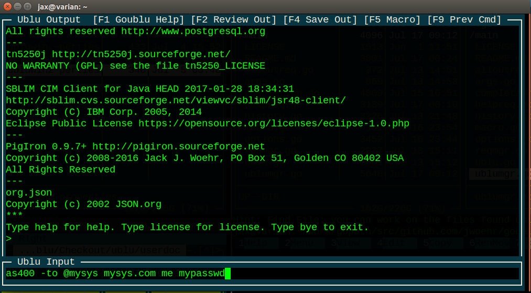Click the 3View key in background file manager
This screenshot has height=293, width=531.
(x=345, y=243)
